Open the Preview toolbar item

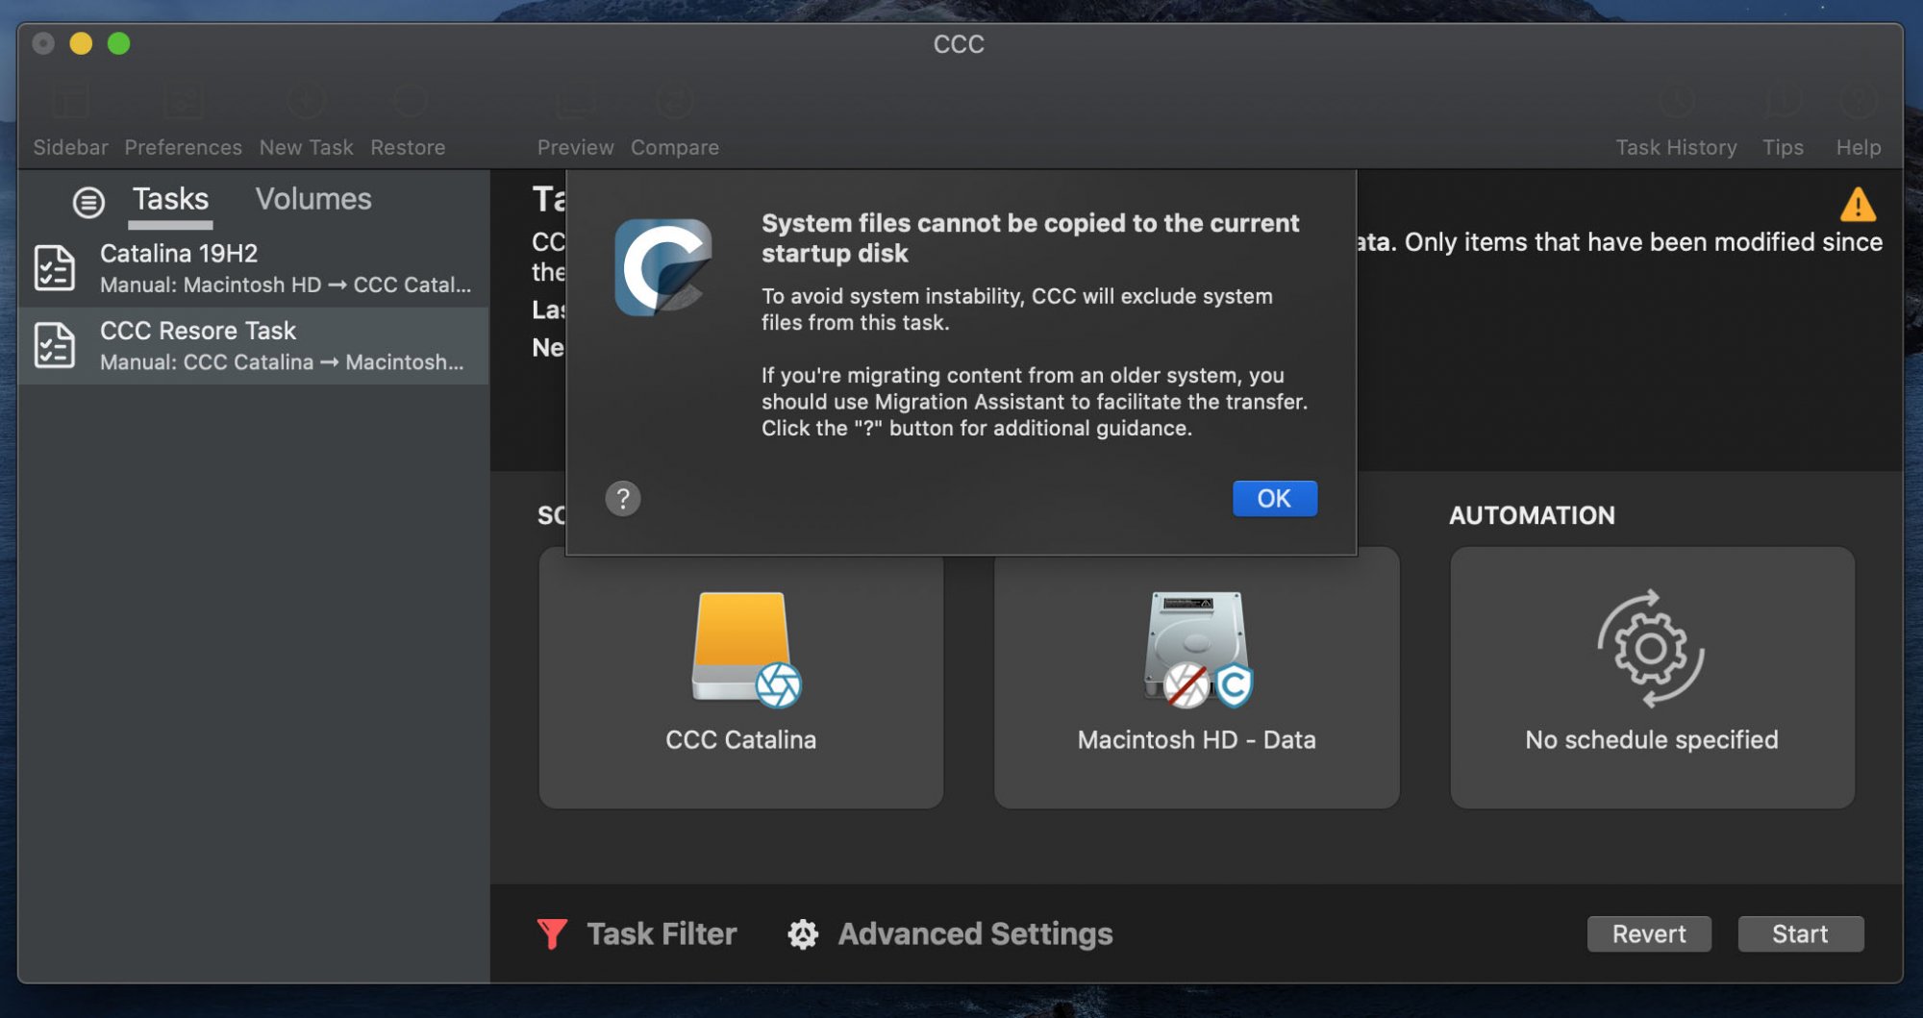click(x=575, y=101)
